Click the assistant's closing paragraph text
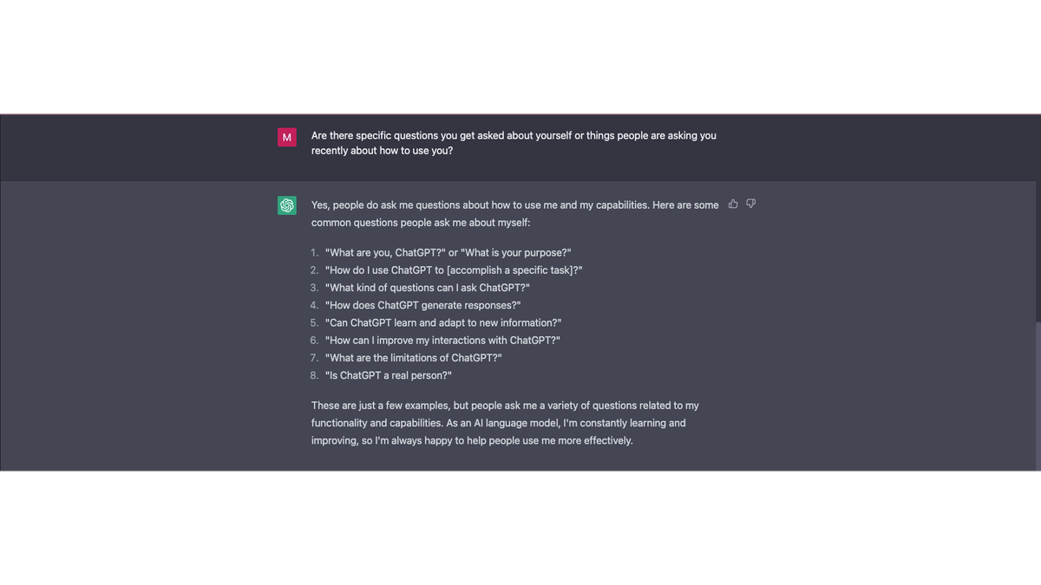The width and height of the screenshot is (1041, 585). click(505, 422)
